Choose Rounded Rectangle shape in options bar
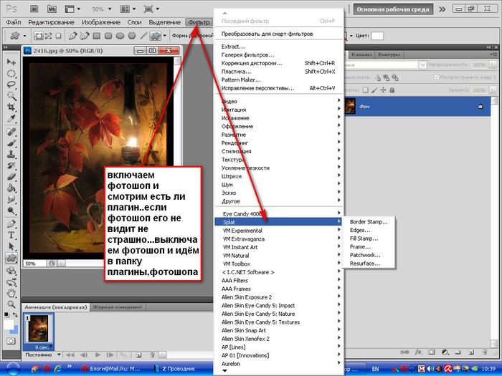This screenshot has height=376, width=502. [x=108, y=36]
